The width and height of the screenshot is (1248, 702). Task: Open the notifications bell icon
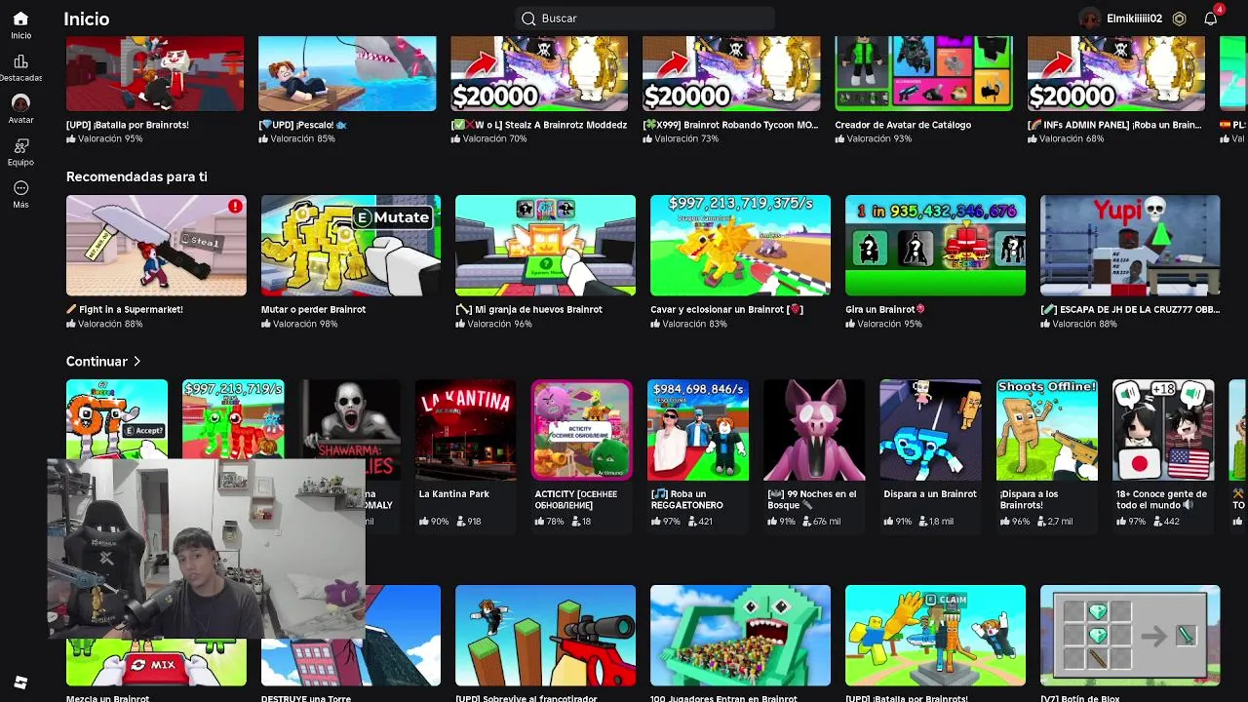point(1211,19)
